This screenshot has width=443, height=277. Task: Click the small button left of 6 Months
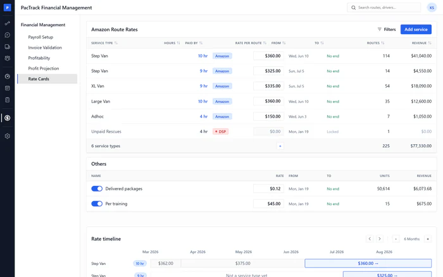tap(396, 239)
